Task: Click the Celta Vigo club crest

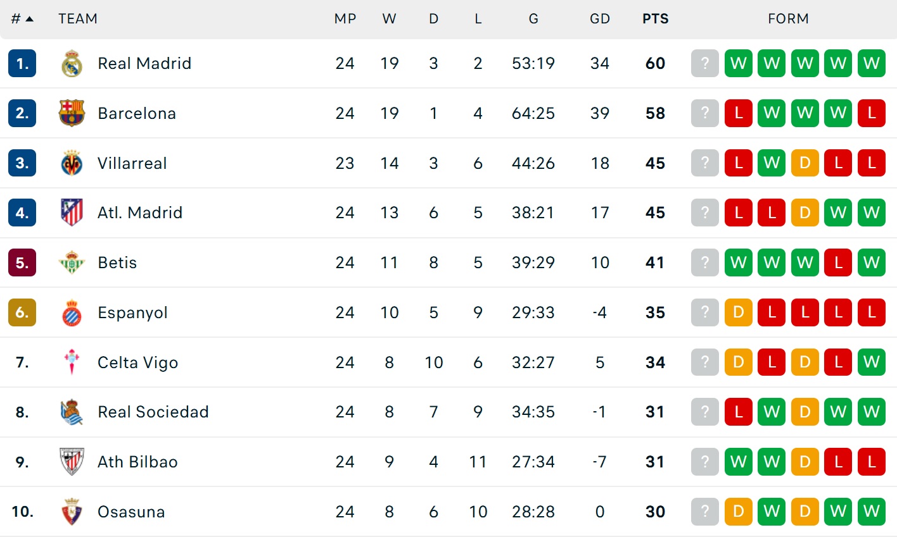Action: 72,362
